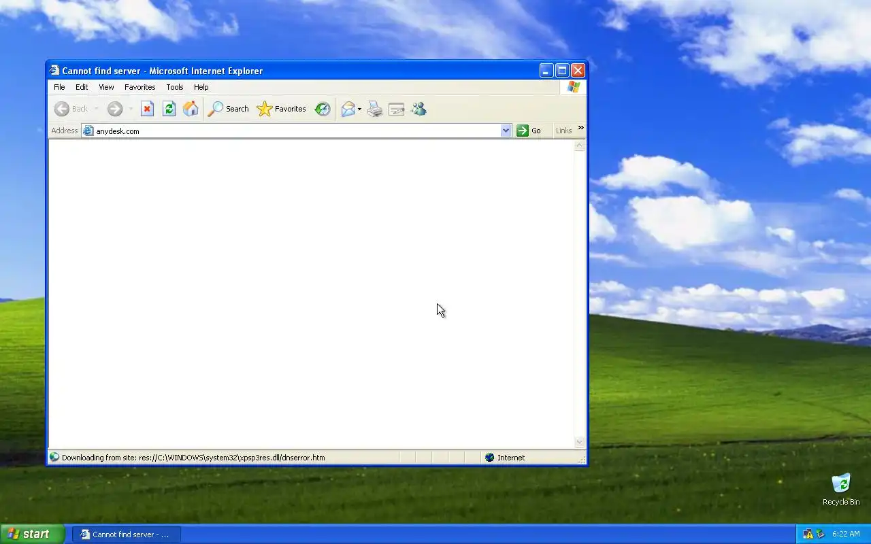Click the Internet Explorer title bar icon
The height and width of the screenshot is (544, 871).
click(x=54, y=70)
